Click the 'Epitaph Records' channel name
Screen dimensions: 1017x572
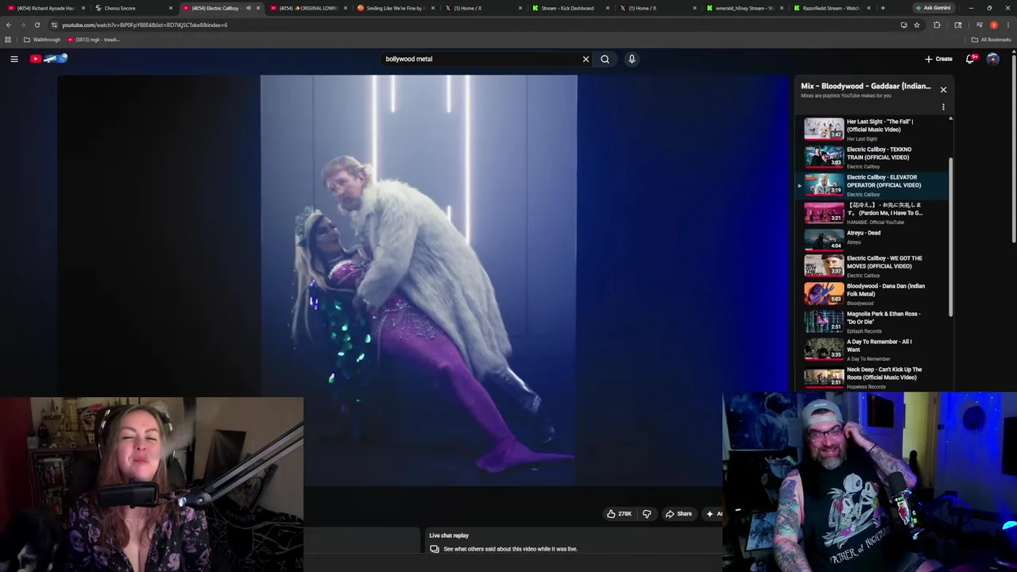click(864, 331)
